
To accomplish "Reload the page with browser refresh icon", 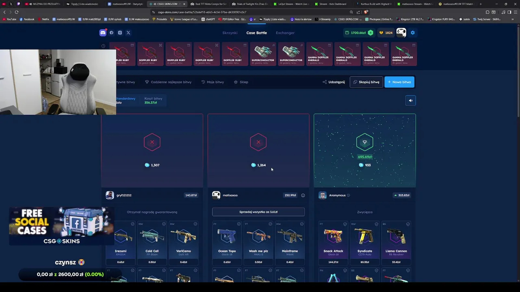I will [17, 12].
